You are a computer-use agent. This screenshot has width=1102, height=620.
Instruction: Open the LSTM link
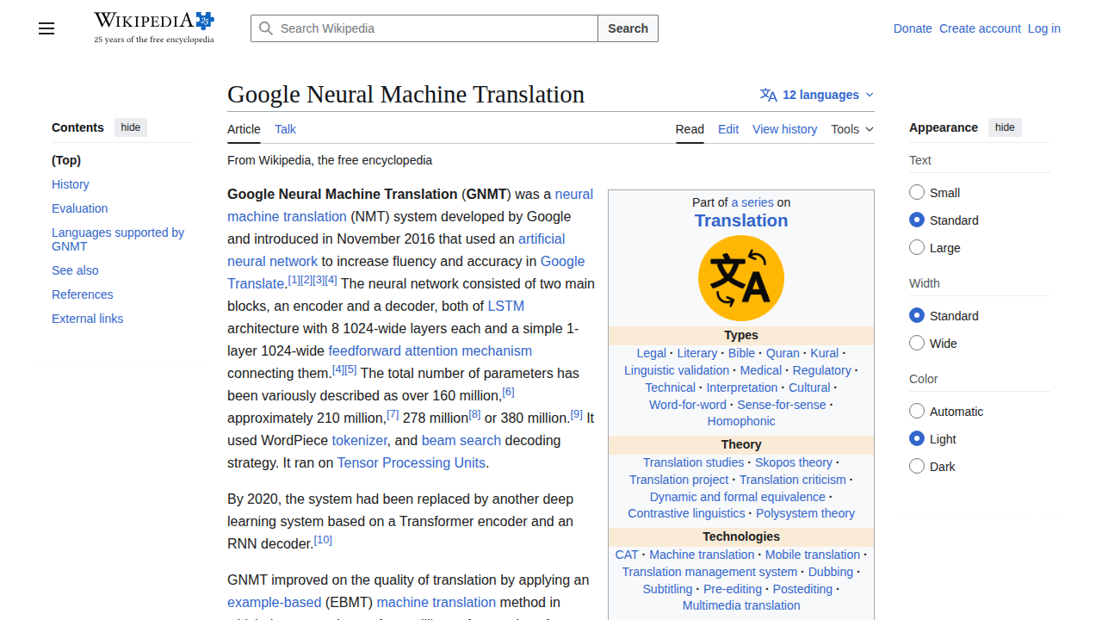[505, 306]
